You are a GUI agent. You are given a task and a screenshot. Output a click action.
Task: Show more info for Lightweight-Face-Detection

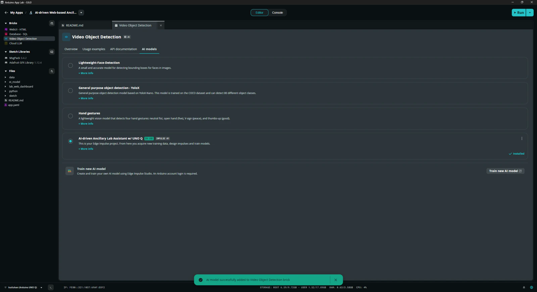click(86, 73)
